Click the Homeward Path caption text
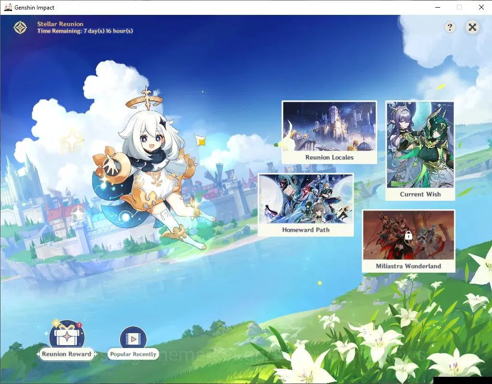 (306, 230)
